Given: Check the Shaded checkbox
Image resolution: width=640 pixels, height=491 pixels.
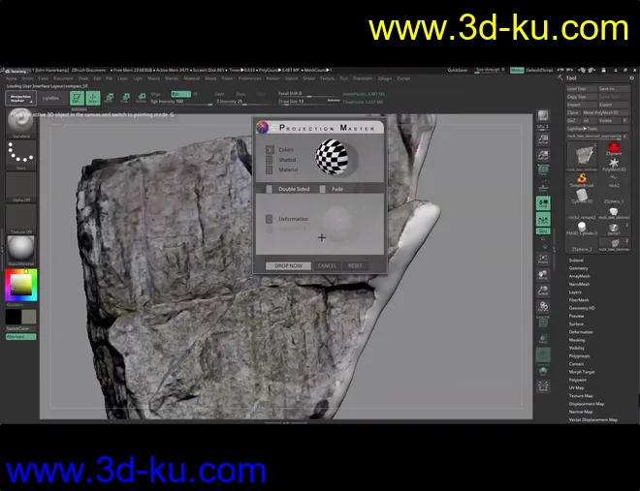Looking at the screenshot, I should tap(270, 160).
